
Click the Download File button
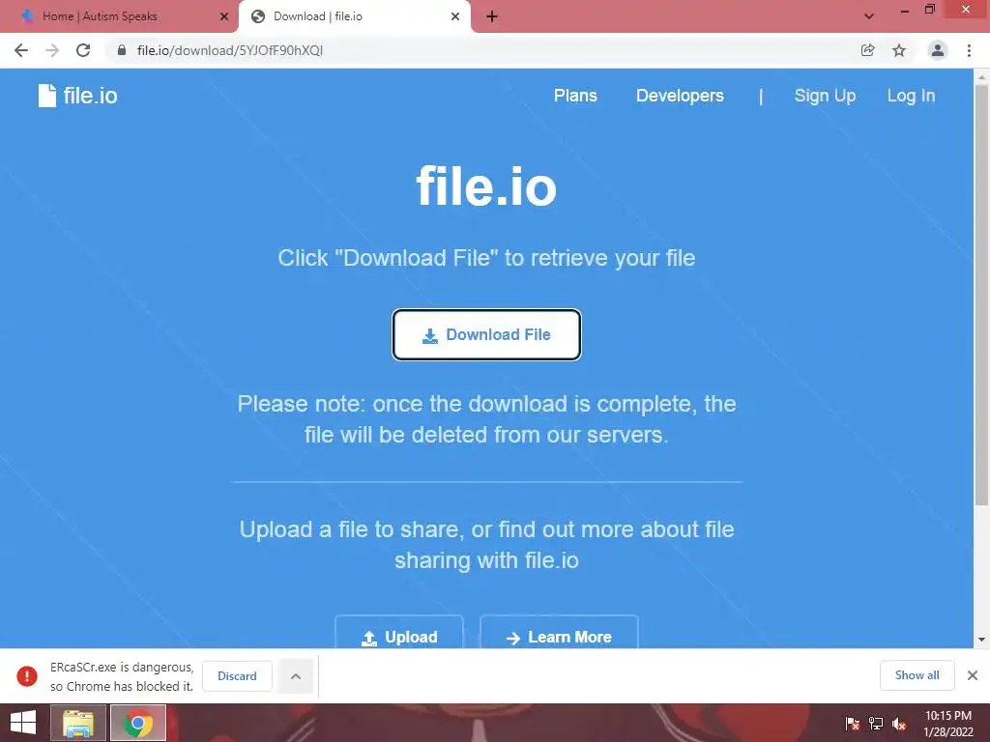pyautogui.click(x=486, y=334)
